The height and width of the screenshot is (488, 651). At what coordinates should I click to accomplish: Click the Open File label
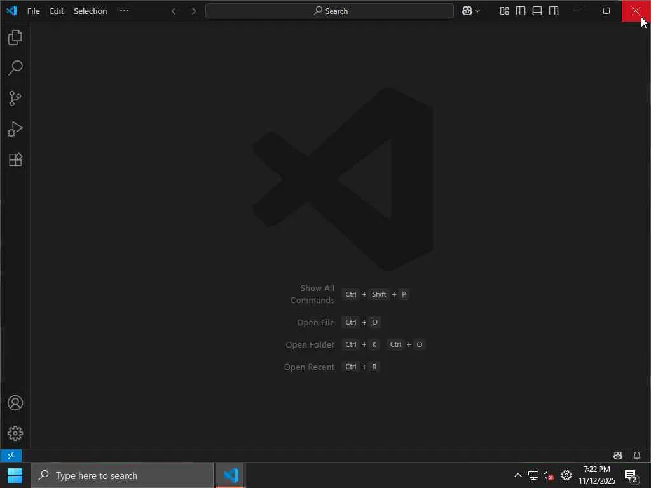click(x=315, y=322)
